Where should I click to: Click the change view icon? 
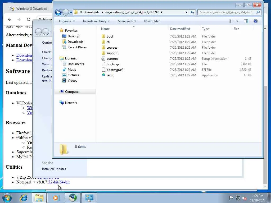pyautogui.click(x=231, y=21)
